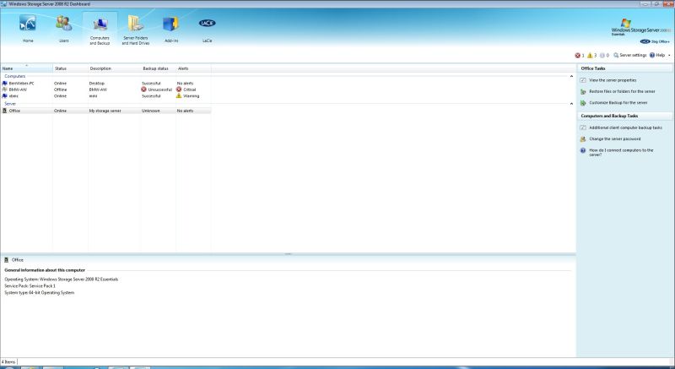Click the Office server icon in list
The width and height of the screenshot is (675, 369).
coord(5,111)
